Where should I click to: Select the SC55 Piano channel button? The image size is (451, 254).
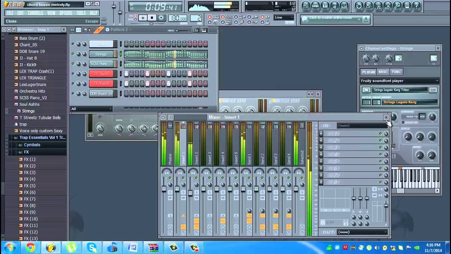coord(101,64)
